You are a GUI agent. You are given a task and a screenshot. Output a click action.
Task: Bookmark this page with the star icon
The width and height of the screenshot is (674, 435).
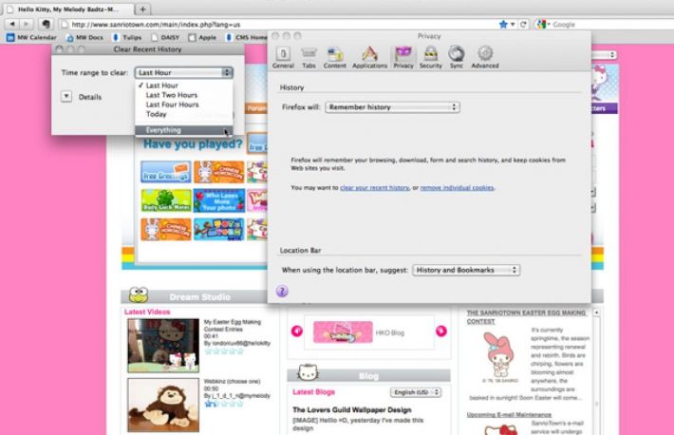[x=503, y=24]
